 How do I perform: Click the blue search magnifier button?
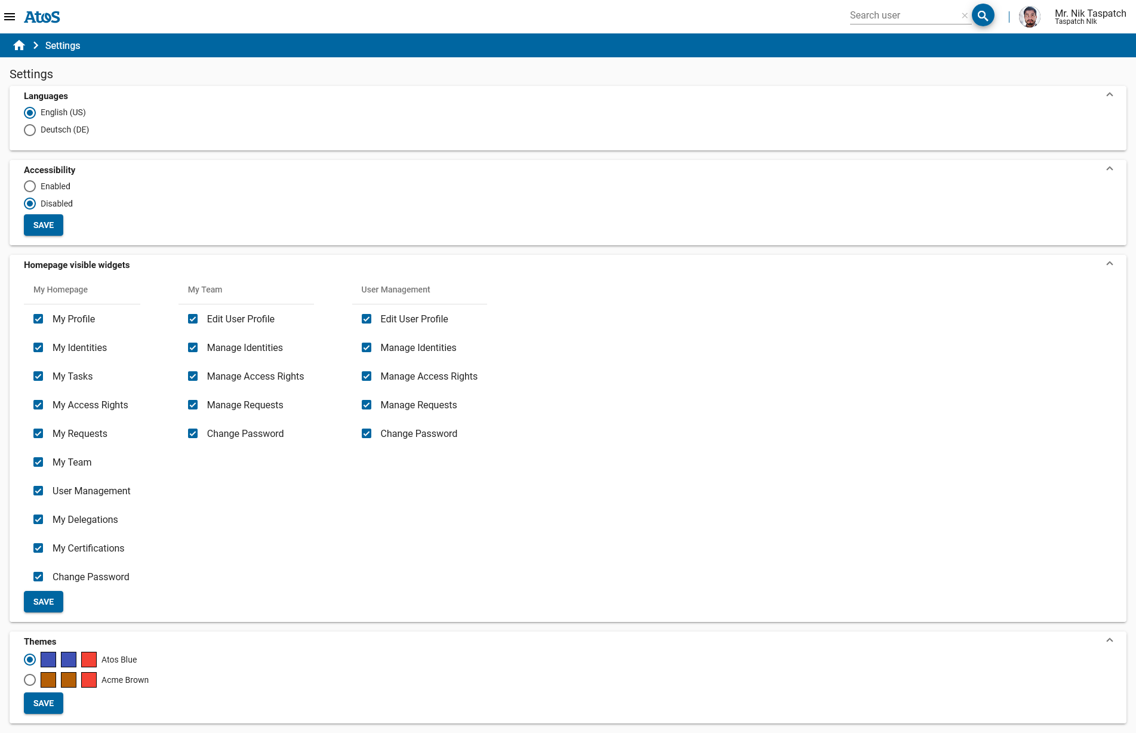tap(983, 16)
